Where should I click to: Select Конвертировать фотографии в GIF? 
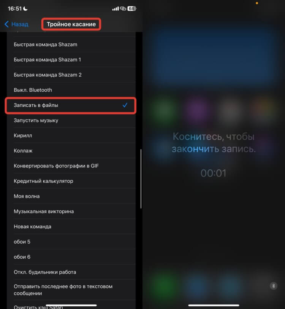click(x=71, y=166)
